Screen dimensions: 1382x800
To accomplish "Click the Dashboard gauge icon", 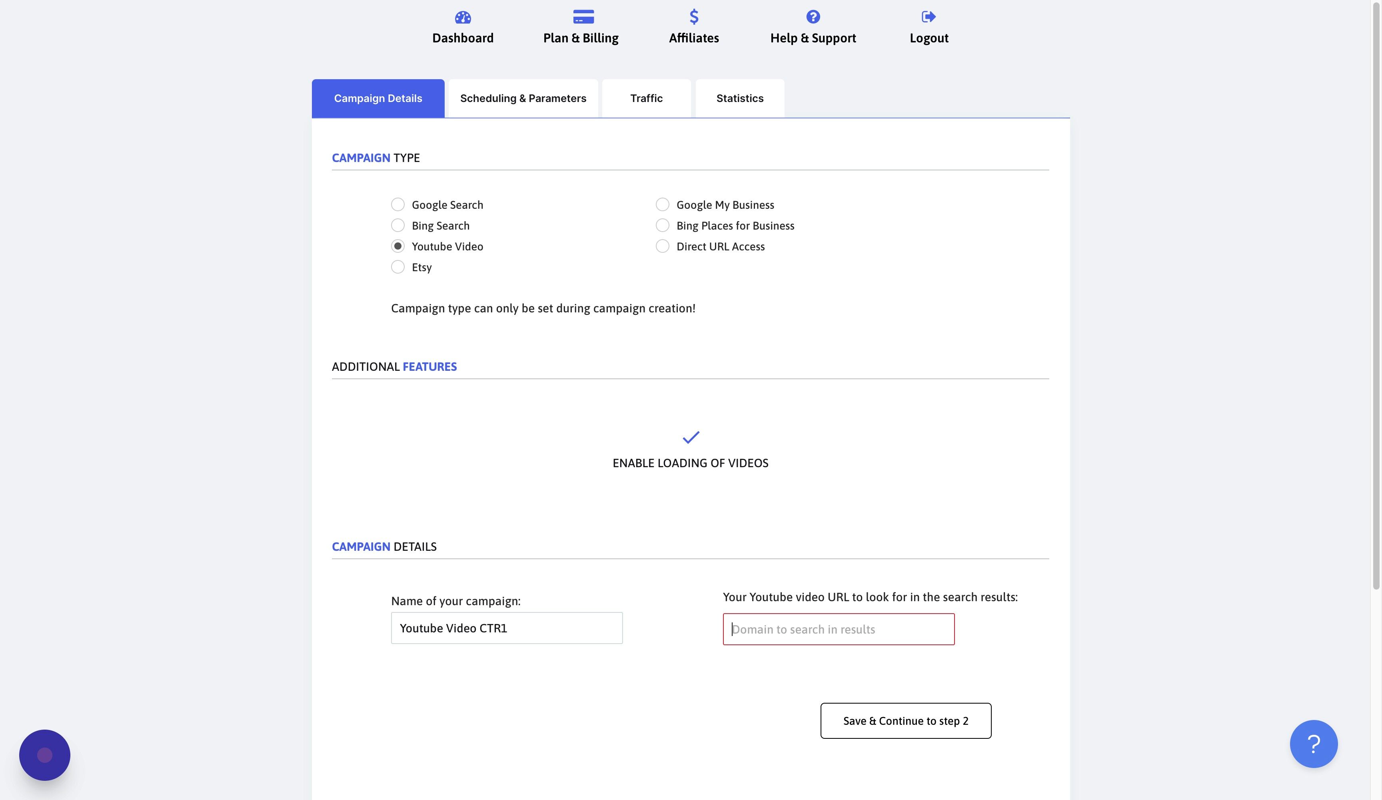I will (x=463, y=18).
